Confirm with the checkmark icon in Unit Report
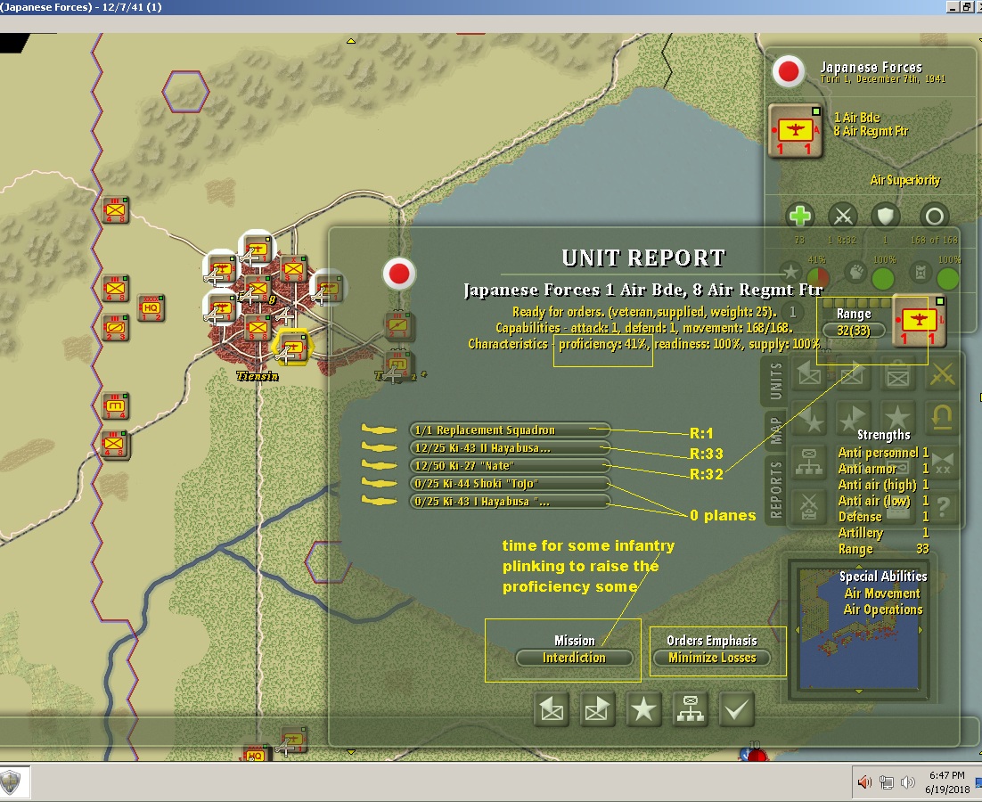 pos(736,709)
